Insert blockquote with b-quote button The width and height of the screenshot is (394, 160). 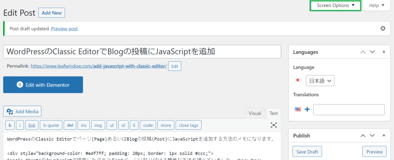(51, 125)
